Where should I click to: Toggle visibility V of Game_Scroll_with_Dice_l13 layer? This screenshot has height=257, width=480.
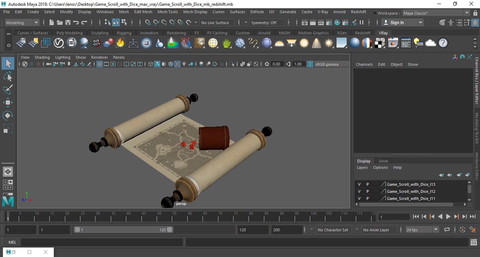359,184
